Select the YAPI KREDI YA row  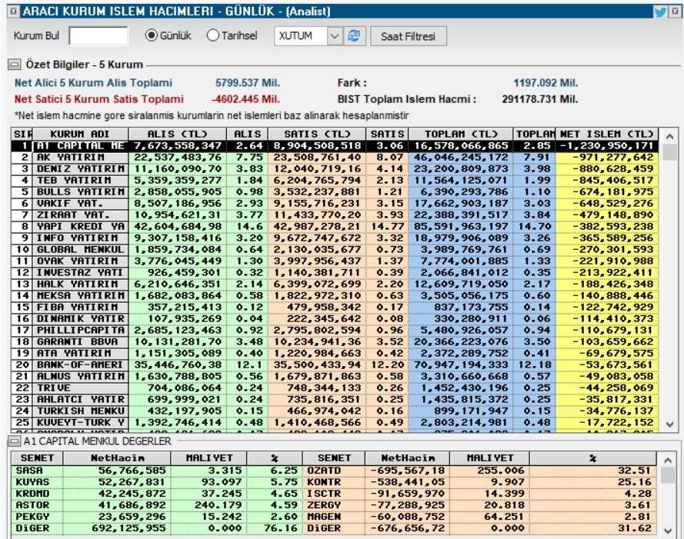[335, 227]
